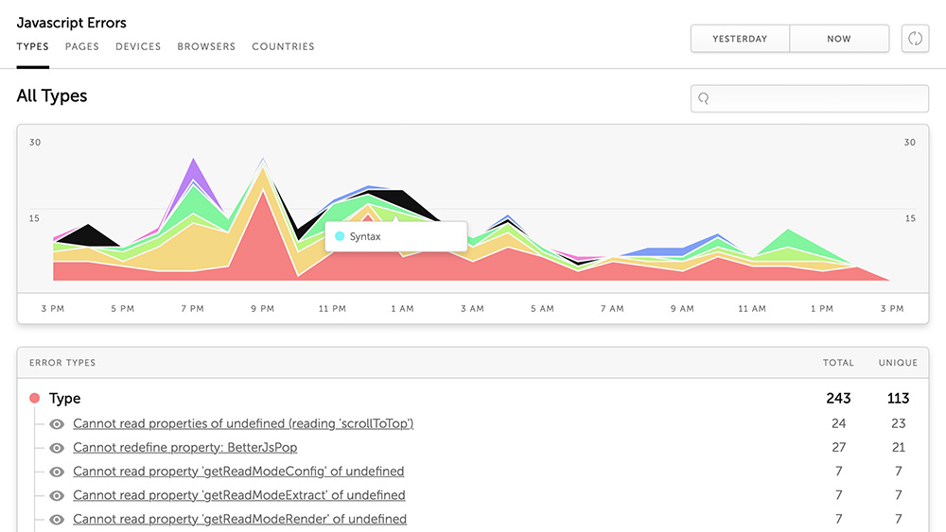This screenshot has height=532, width=946.
Task: Sort by the Unique column header
Action: point(897,363)
